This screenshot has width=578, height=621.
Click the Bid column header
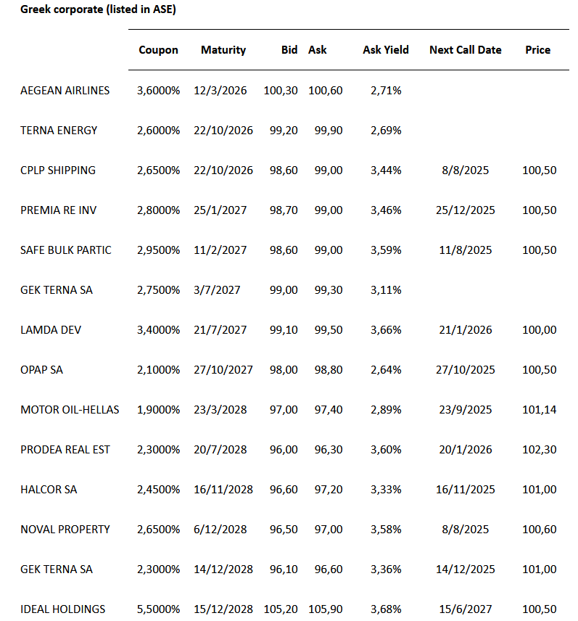point(289,50)
